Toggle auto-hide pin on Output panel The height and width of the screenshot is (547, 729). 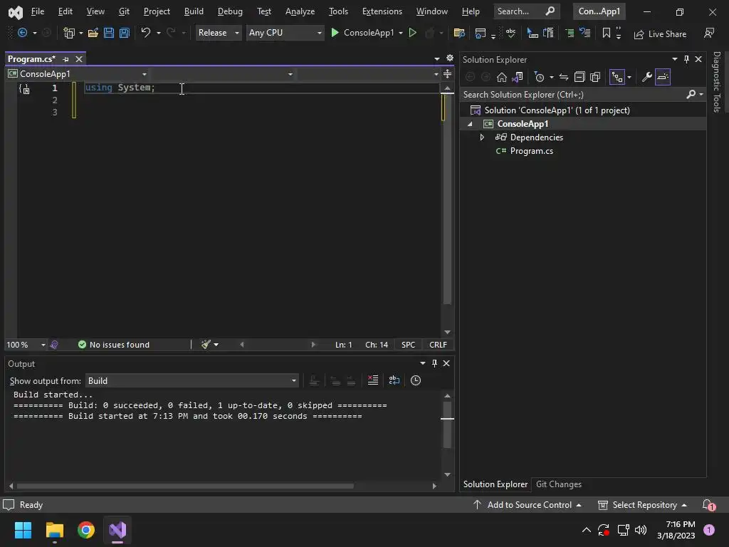[434, 363]
